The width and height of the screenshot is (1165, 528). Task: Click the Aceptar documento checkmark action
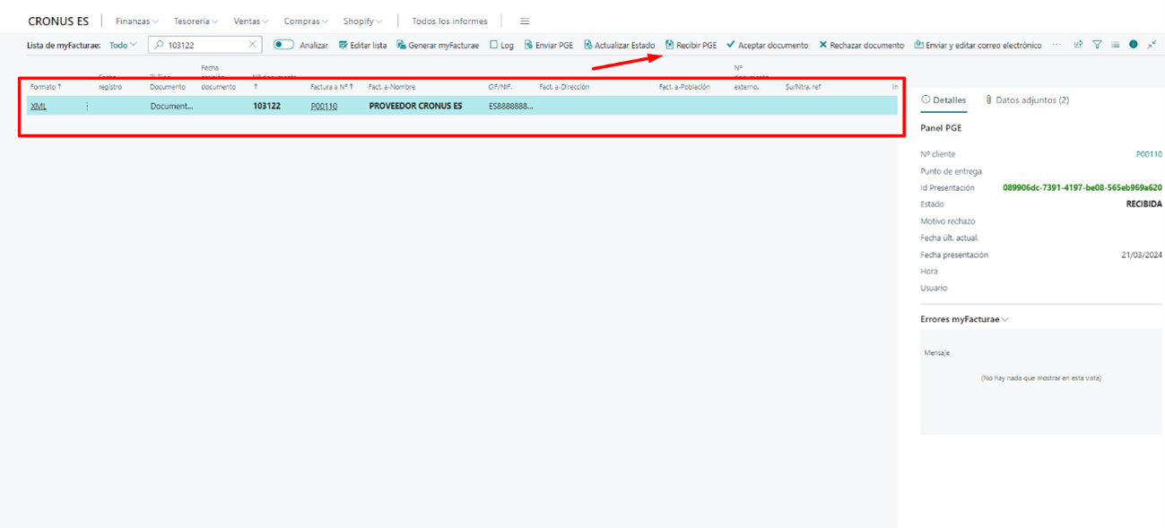(x=767, y=45)
